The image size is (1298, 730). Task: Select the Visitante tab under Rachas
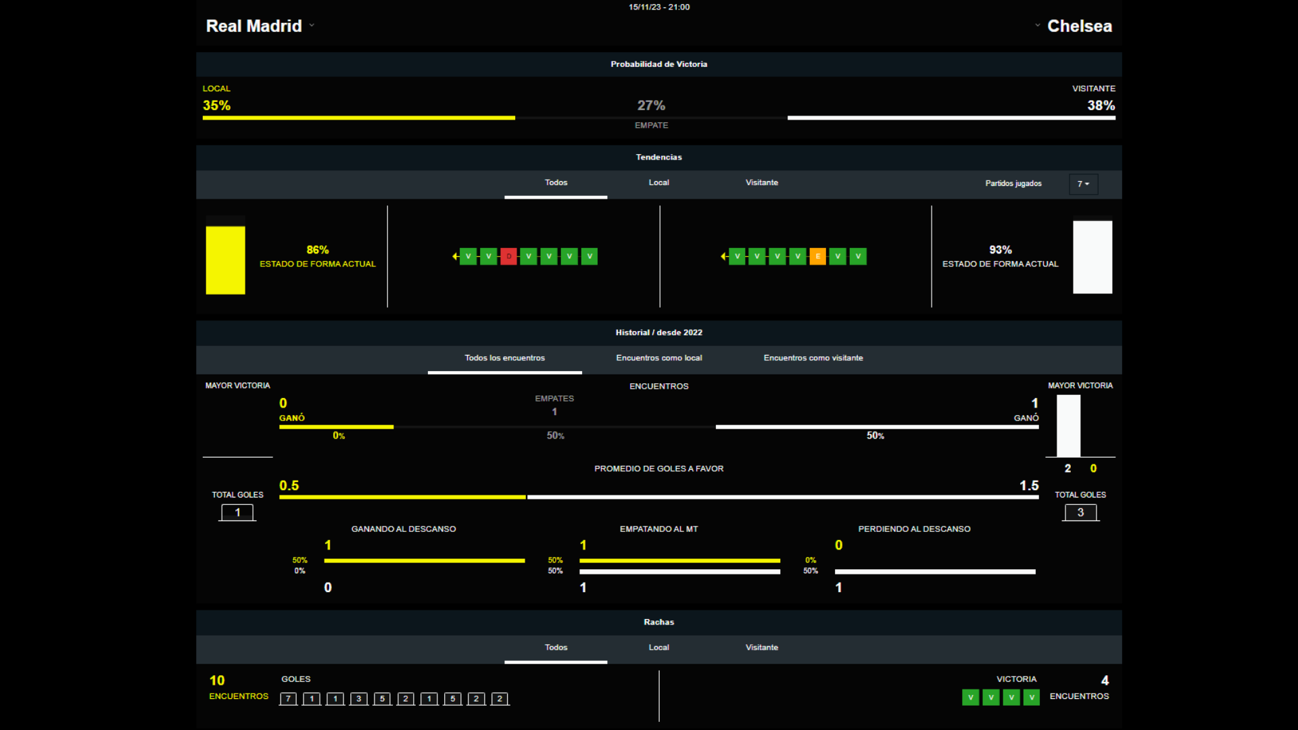pos(761,647)
